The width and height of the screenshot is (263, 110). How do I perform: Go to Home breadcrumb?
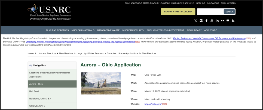[30, 53]
